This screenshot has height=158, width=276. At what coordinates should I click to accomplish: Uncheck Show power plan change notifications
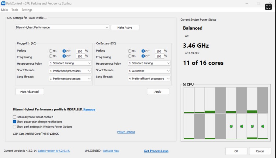point(14,122)
